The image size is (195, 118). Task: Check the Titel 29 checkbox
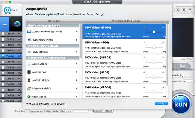coord(3,45)
